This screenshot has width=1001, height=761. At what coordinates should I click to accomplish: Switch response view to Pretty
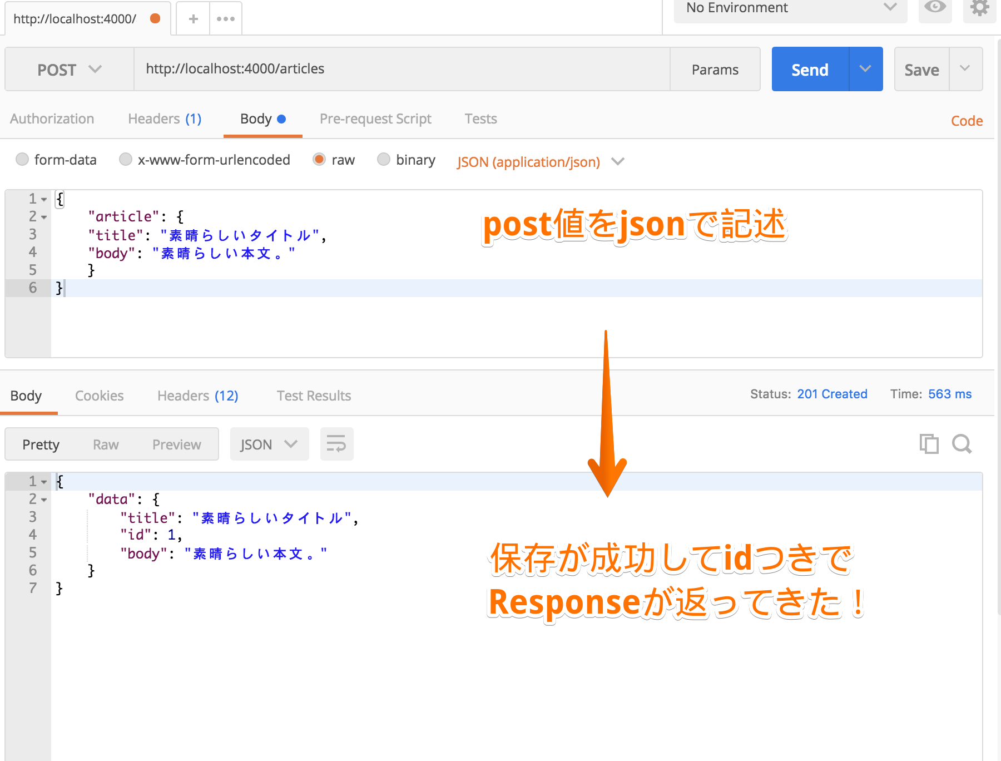coord(41,444)
